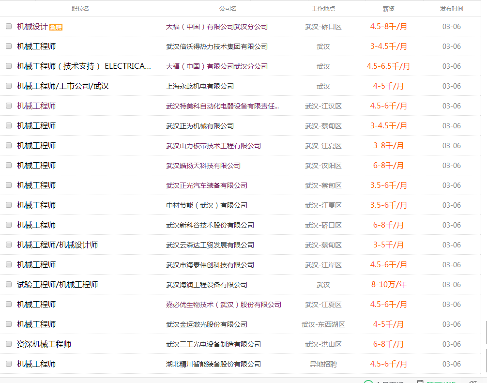Open the 试验工程师/机械工程师 job posting

pyautogui.click(x=58, y=285)
